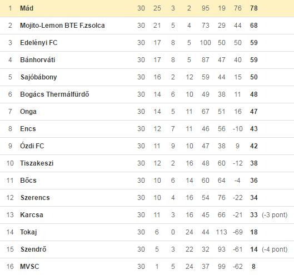Open the Tokaj team page
Image resolution: width=294 pixels, height=275 pixels.
click(28, 232)
